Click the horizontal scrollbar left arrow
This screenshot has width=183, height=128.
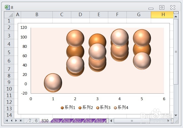(x=111, y=121)
